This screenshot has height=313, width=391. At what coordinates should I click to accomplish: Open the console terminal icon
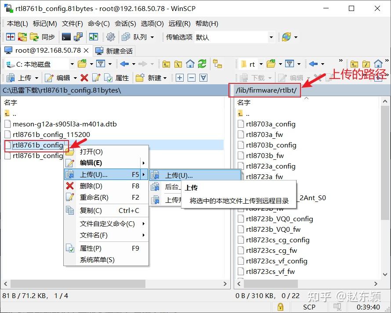click(66, 37)
